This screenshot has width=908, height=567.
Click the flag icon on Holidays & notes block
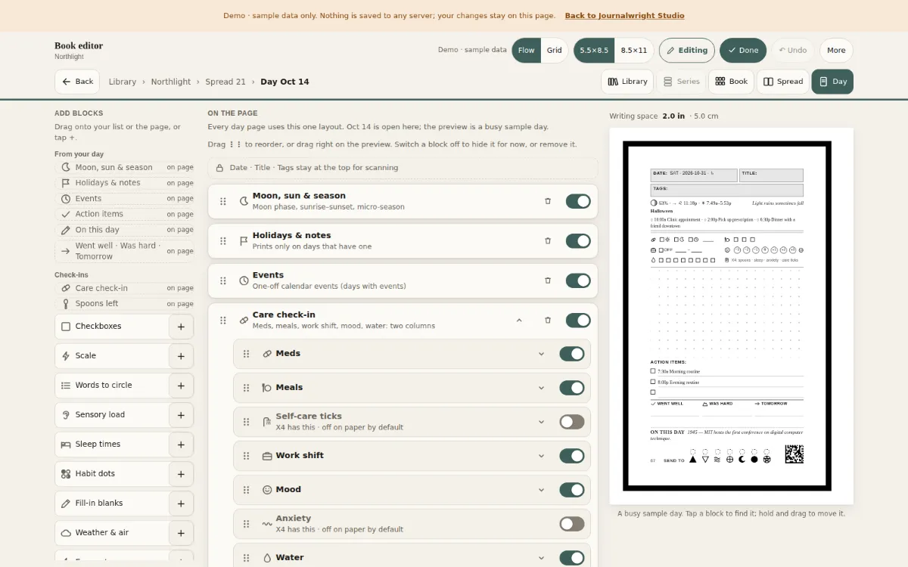(x=244, y=240)
